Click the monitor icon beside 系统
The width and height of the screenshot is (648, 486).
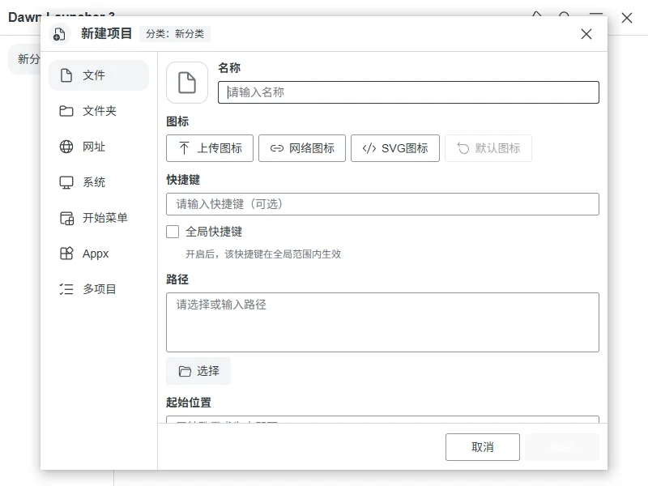pyautogui.click(x=66, y=182)
